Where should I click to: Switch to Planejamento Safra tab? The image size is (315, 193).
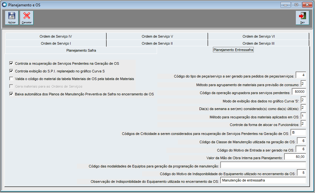click(81, 50)
